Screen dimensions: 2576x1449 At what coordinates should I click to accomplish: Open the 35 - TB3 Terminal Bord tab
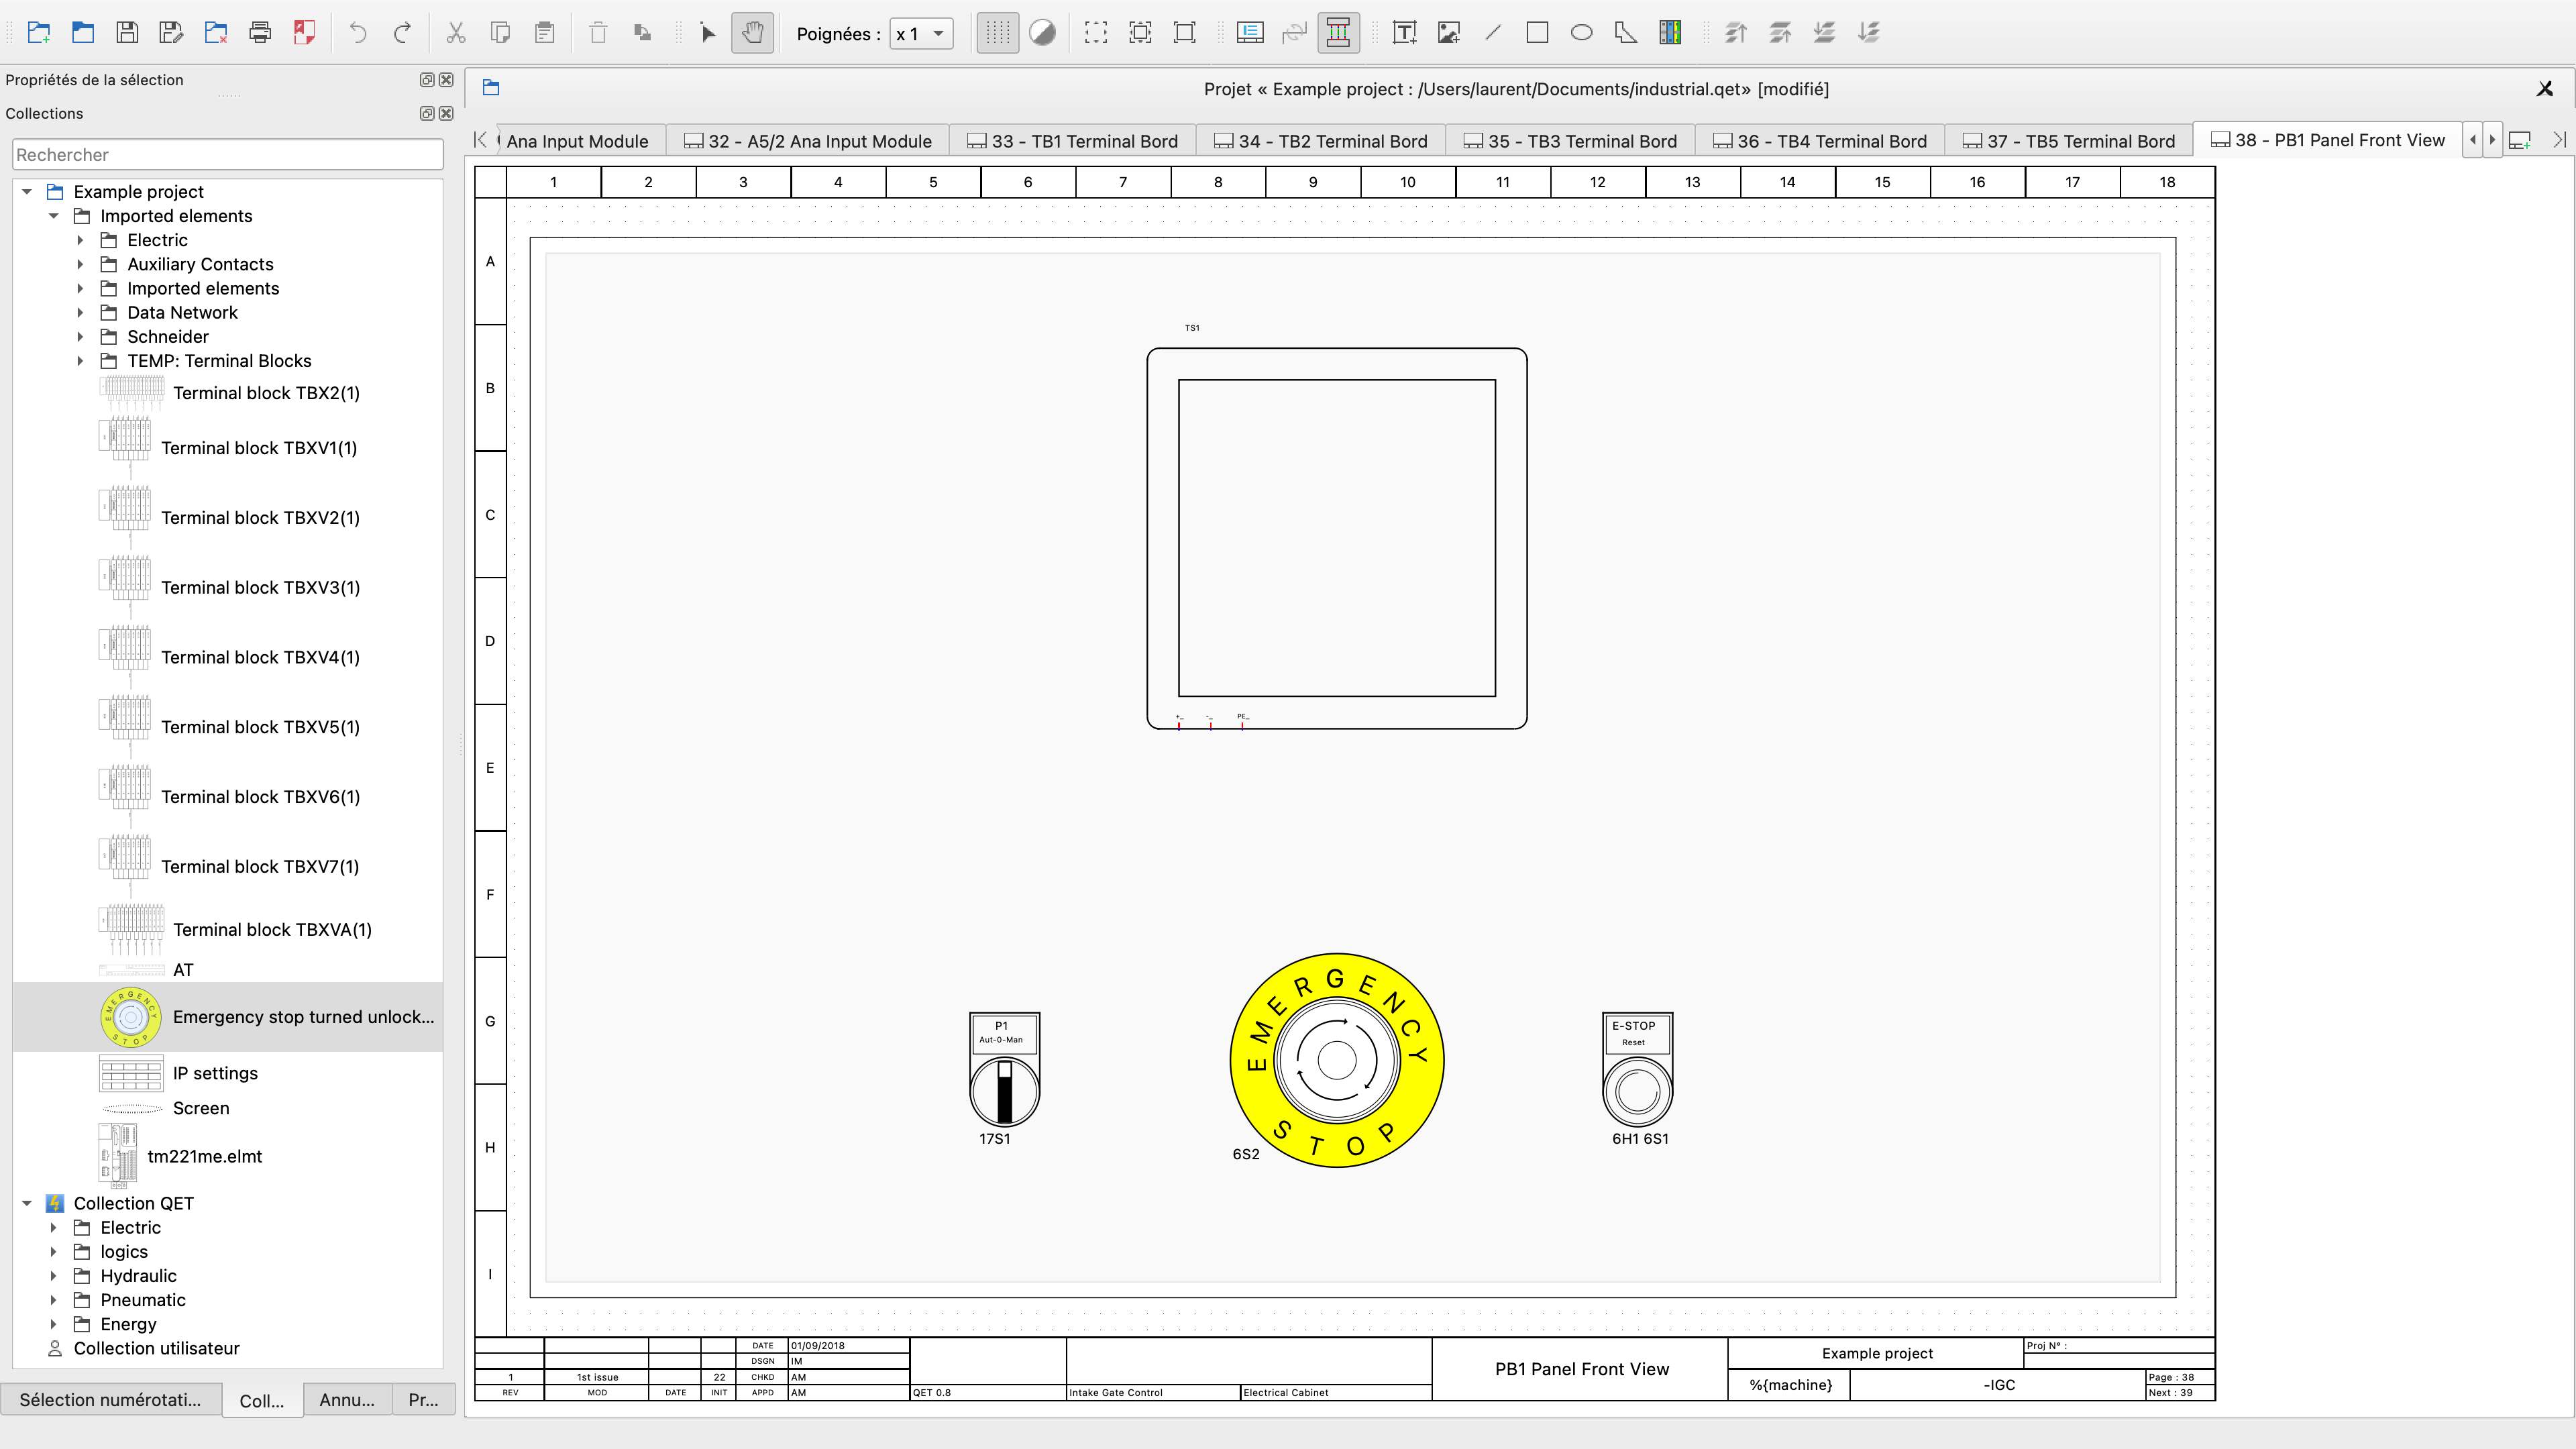click(x=1570, y=140)
